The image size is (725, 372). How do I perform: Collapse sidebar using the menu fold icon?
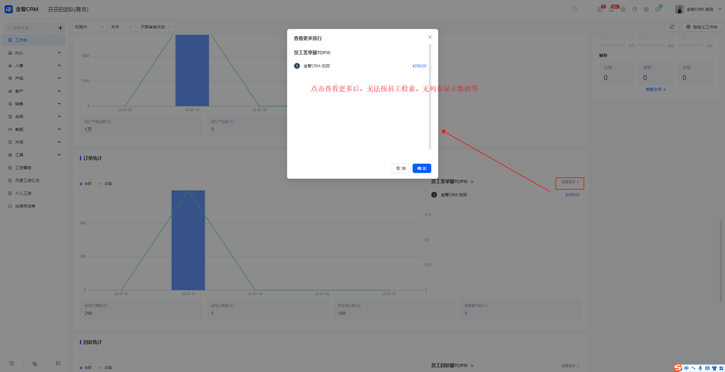(x=58, y=364)
